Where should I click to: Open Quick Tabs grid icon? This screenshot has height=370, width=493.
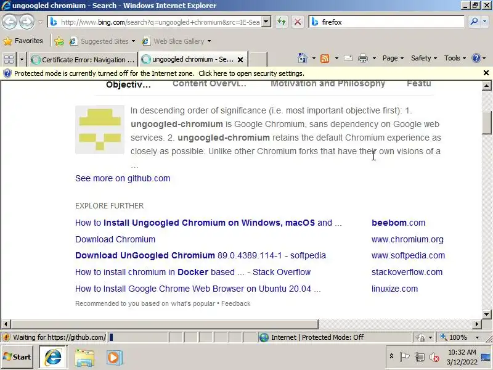click(x=9, y=59)
